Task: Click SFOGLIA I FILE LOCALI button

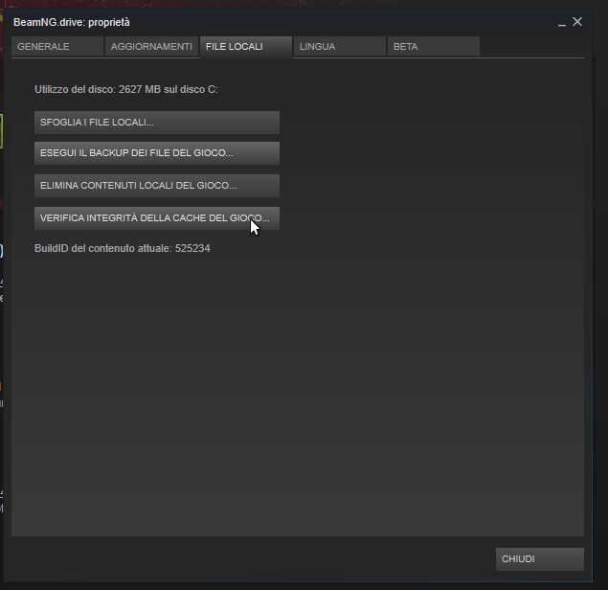Action: 157,123
